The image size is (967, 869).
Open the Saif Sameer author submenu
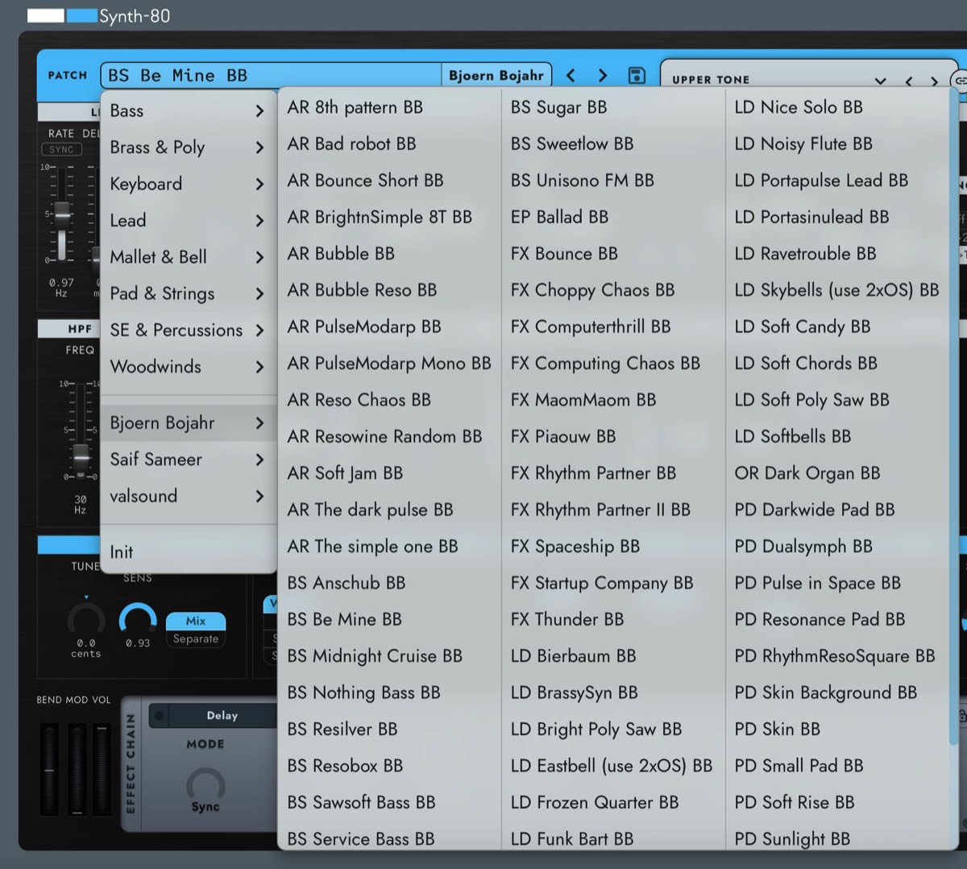coord(189,459)
